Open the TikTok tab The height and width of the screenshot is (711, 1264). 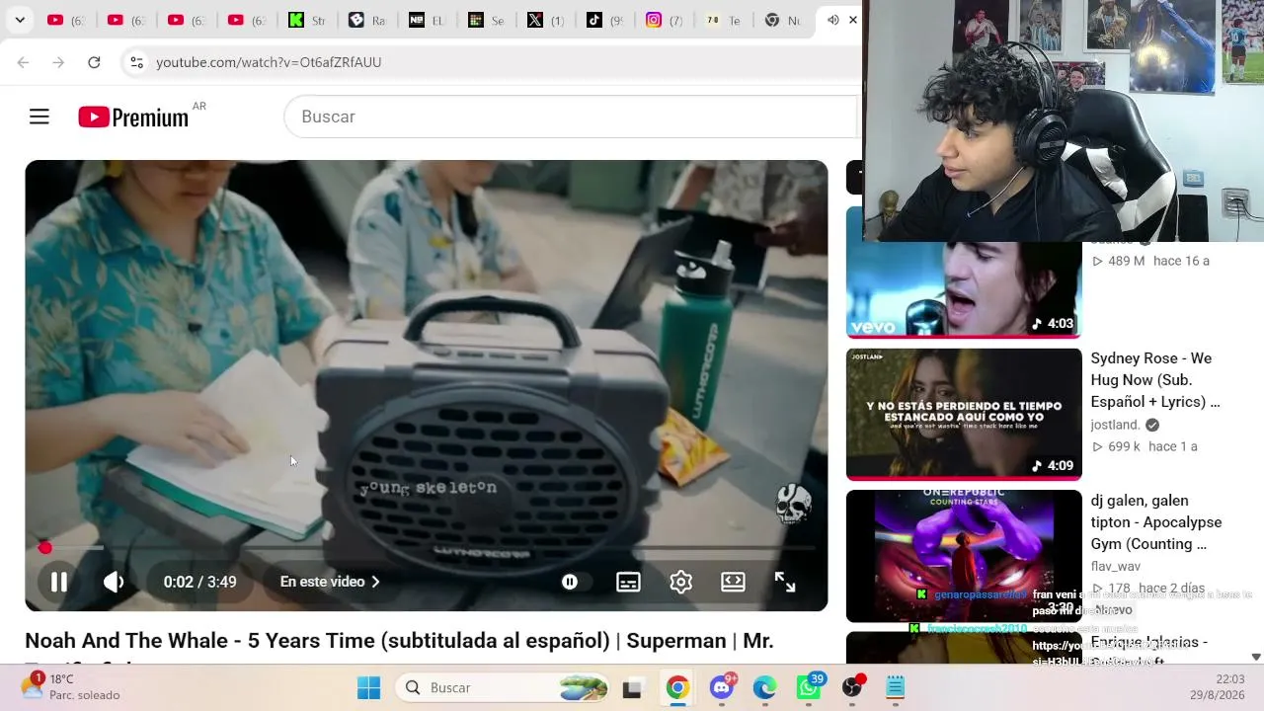(604, 20)
